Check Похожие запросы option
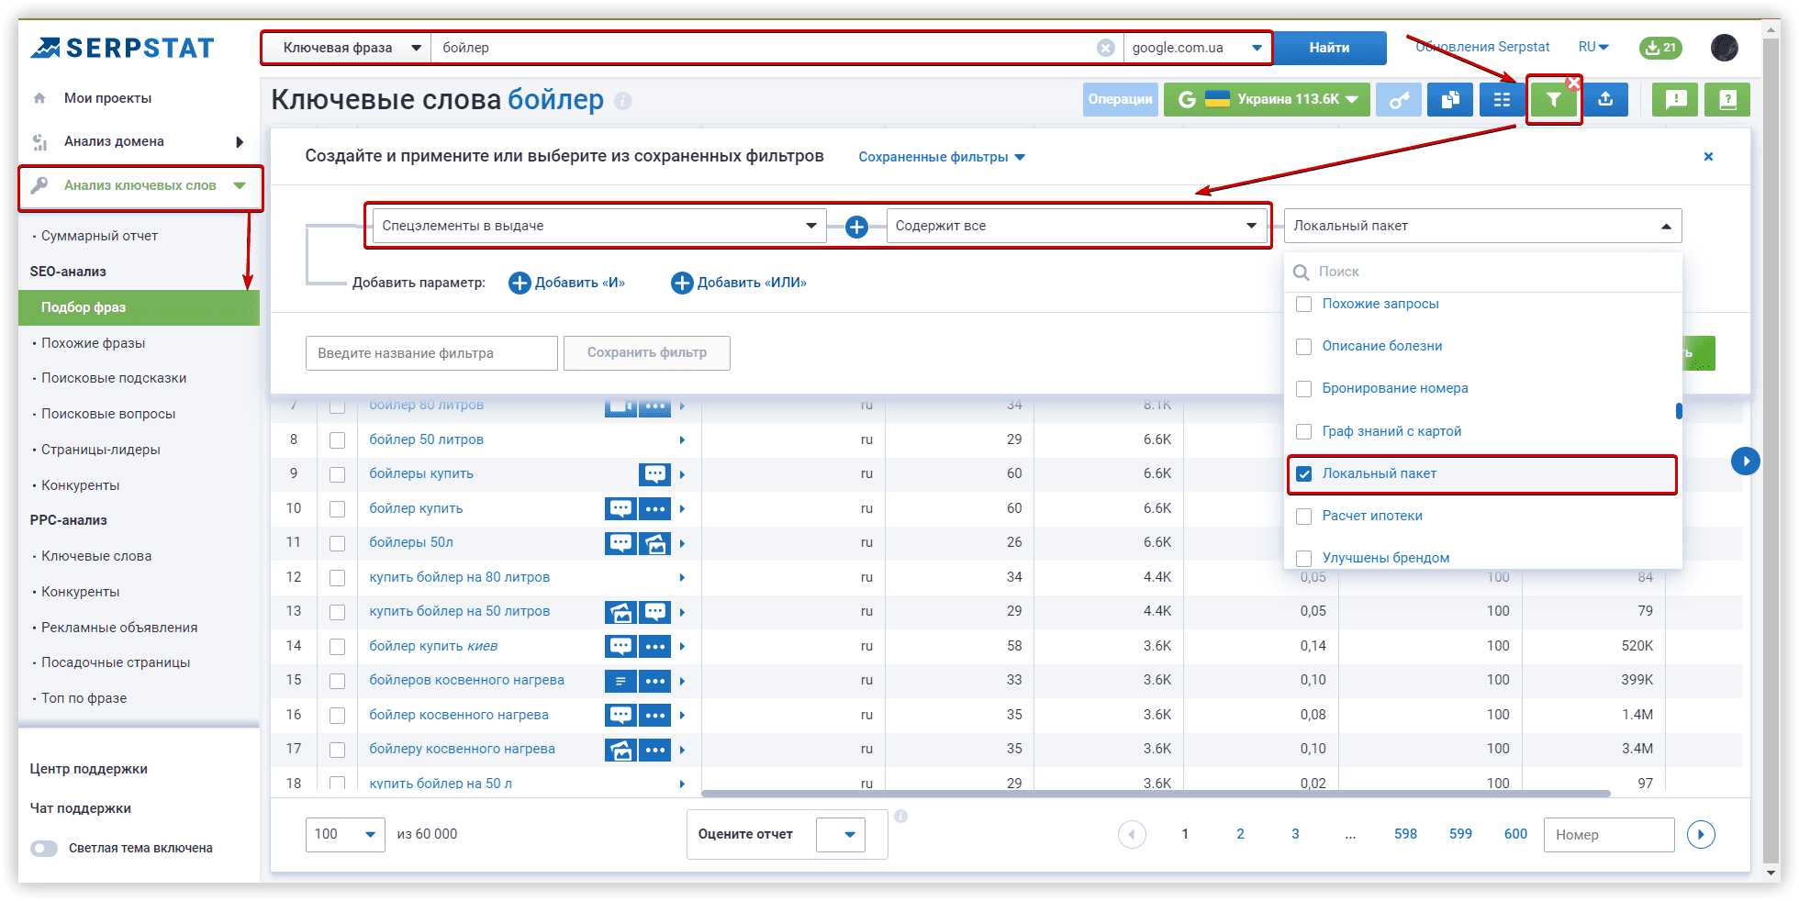Image resolution: width=1799 pixels, height=901 pixels. (x=1303, y=305)
